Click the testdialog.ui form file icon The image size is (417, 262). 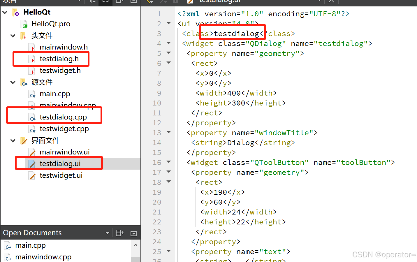click(32, 164)
